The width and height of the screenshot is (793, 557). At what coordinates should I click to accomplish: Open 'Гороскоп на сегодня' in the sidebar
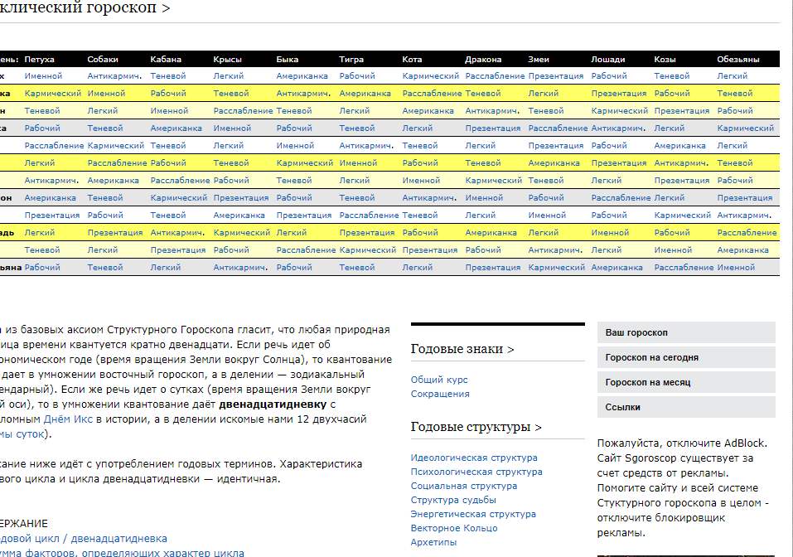tap(686, 357)
